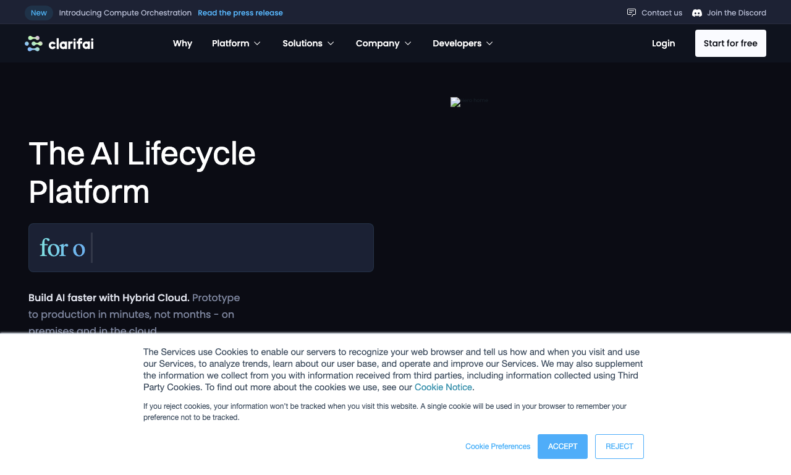Expand the Platform chevron
Screen dimensions: 791x475
[x=258, y=43]
